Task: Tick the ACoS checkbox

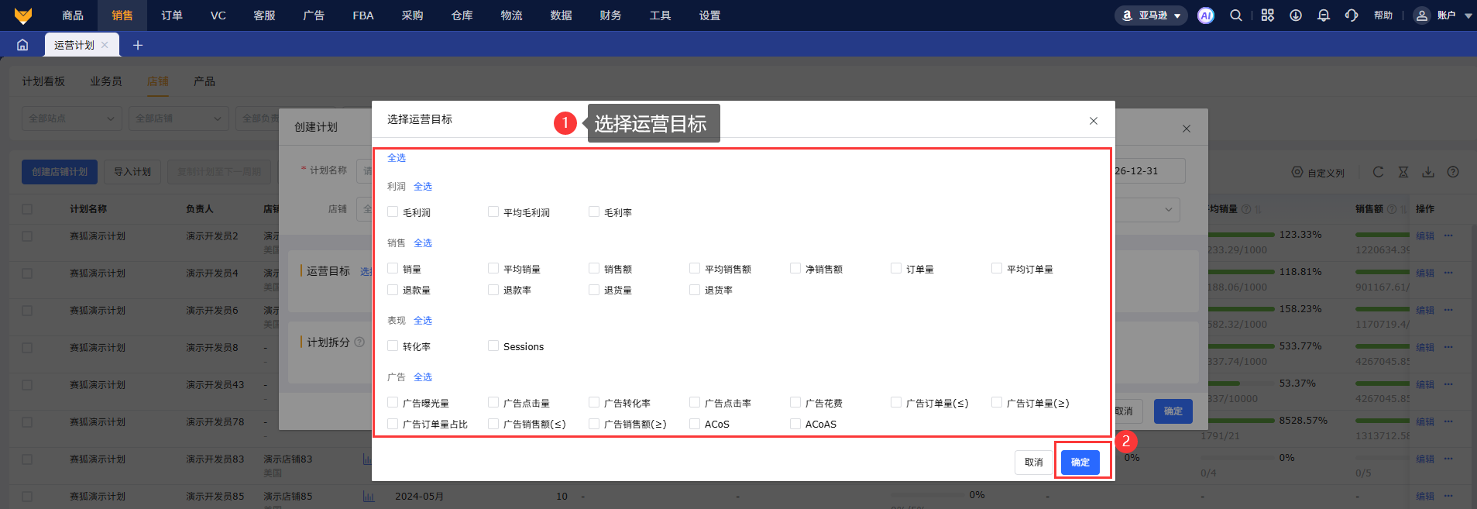Action: coord(695,424)
